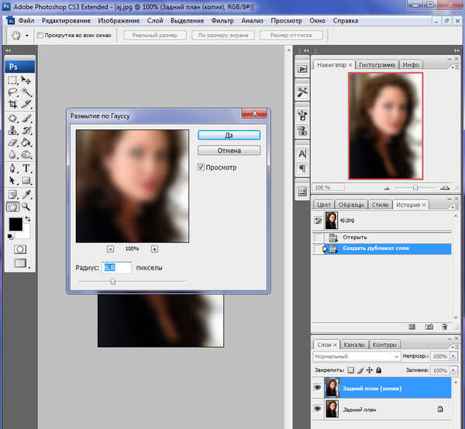The width and height of the screenshot is (465, 429).
Task: Hide the Задний план (копия) layer
Action: coord(317,387)
